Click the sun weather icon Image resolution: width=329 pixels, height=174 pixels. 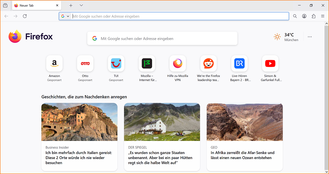(277, 37)
